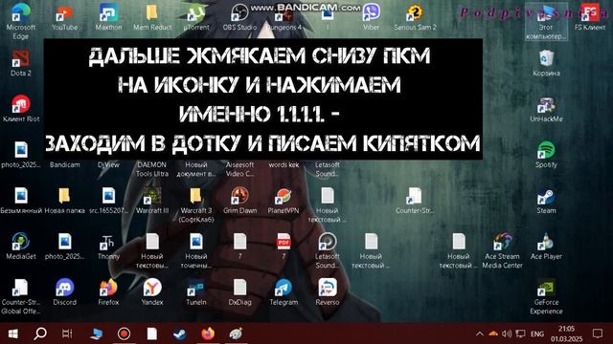Select the Mem Reduct folder icon
613x344 pixels.
[x=152, y=17]
